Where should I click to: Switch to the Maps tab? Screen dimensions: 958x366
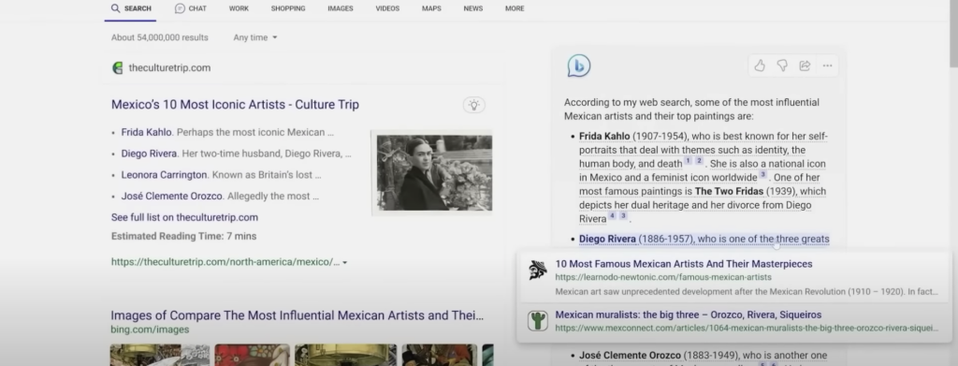click(431, 8)
